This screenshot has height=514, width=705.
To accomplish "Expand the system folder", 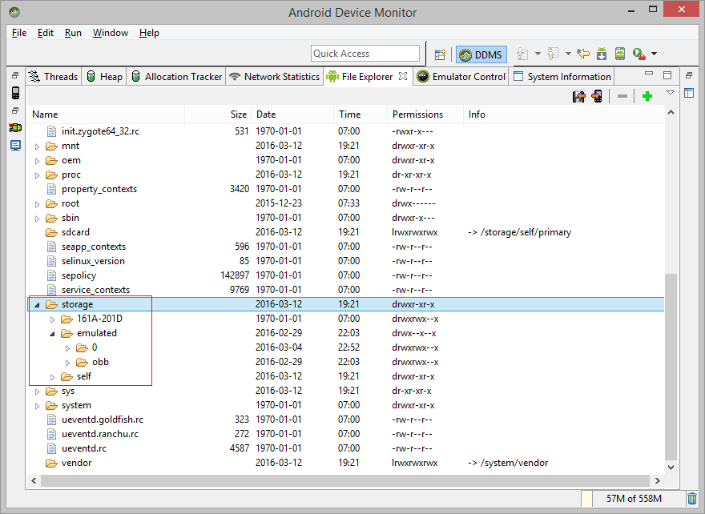I will coord(38,406).
